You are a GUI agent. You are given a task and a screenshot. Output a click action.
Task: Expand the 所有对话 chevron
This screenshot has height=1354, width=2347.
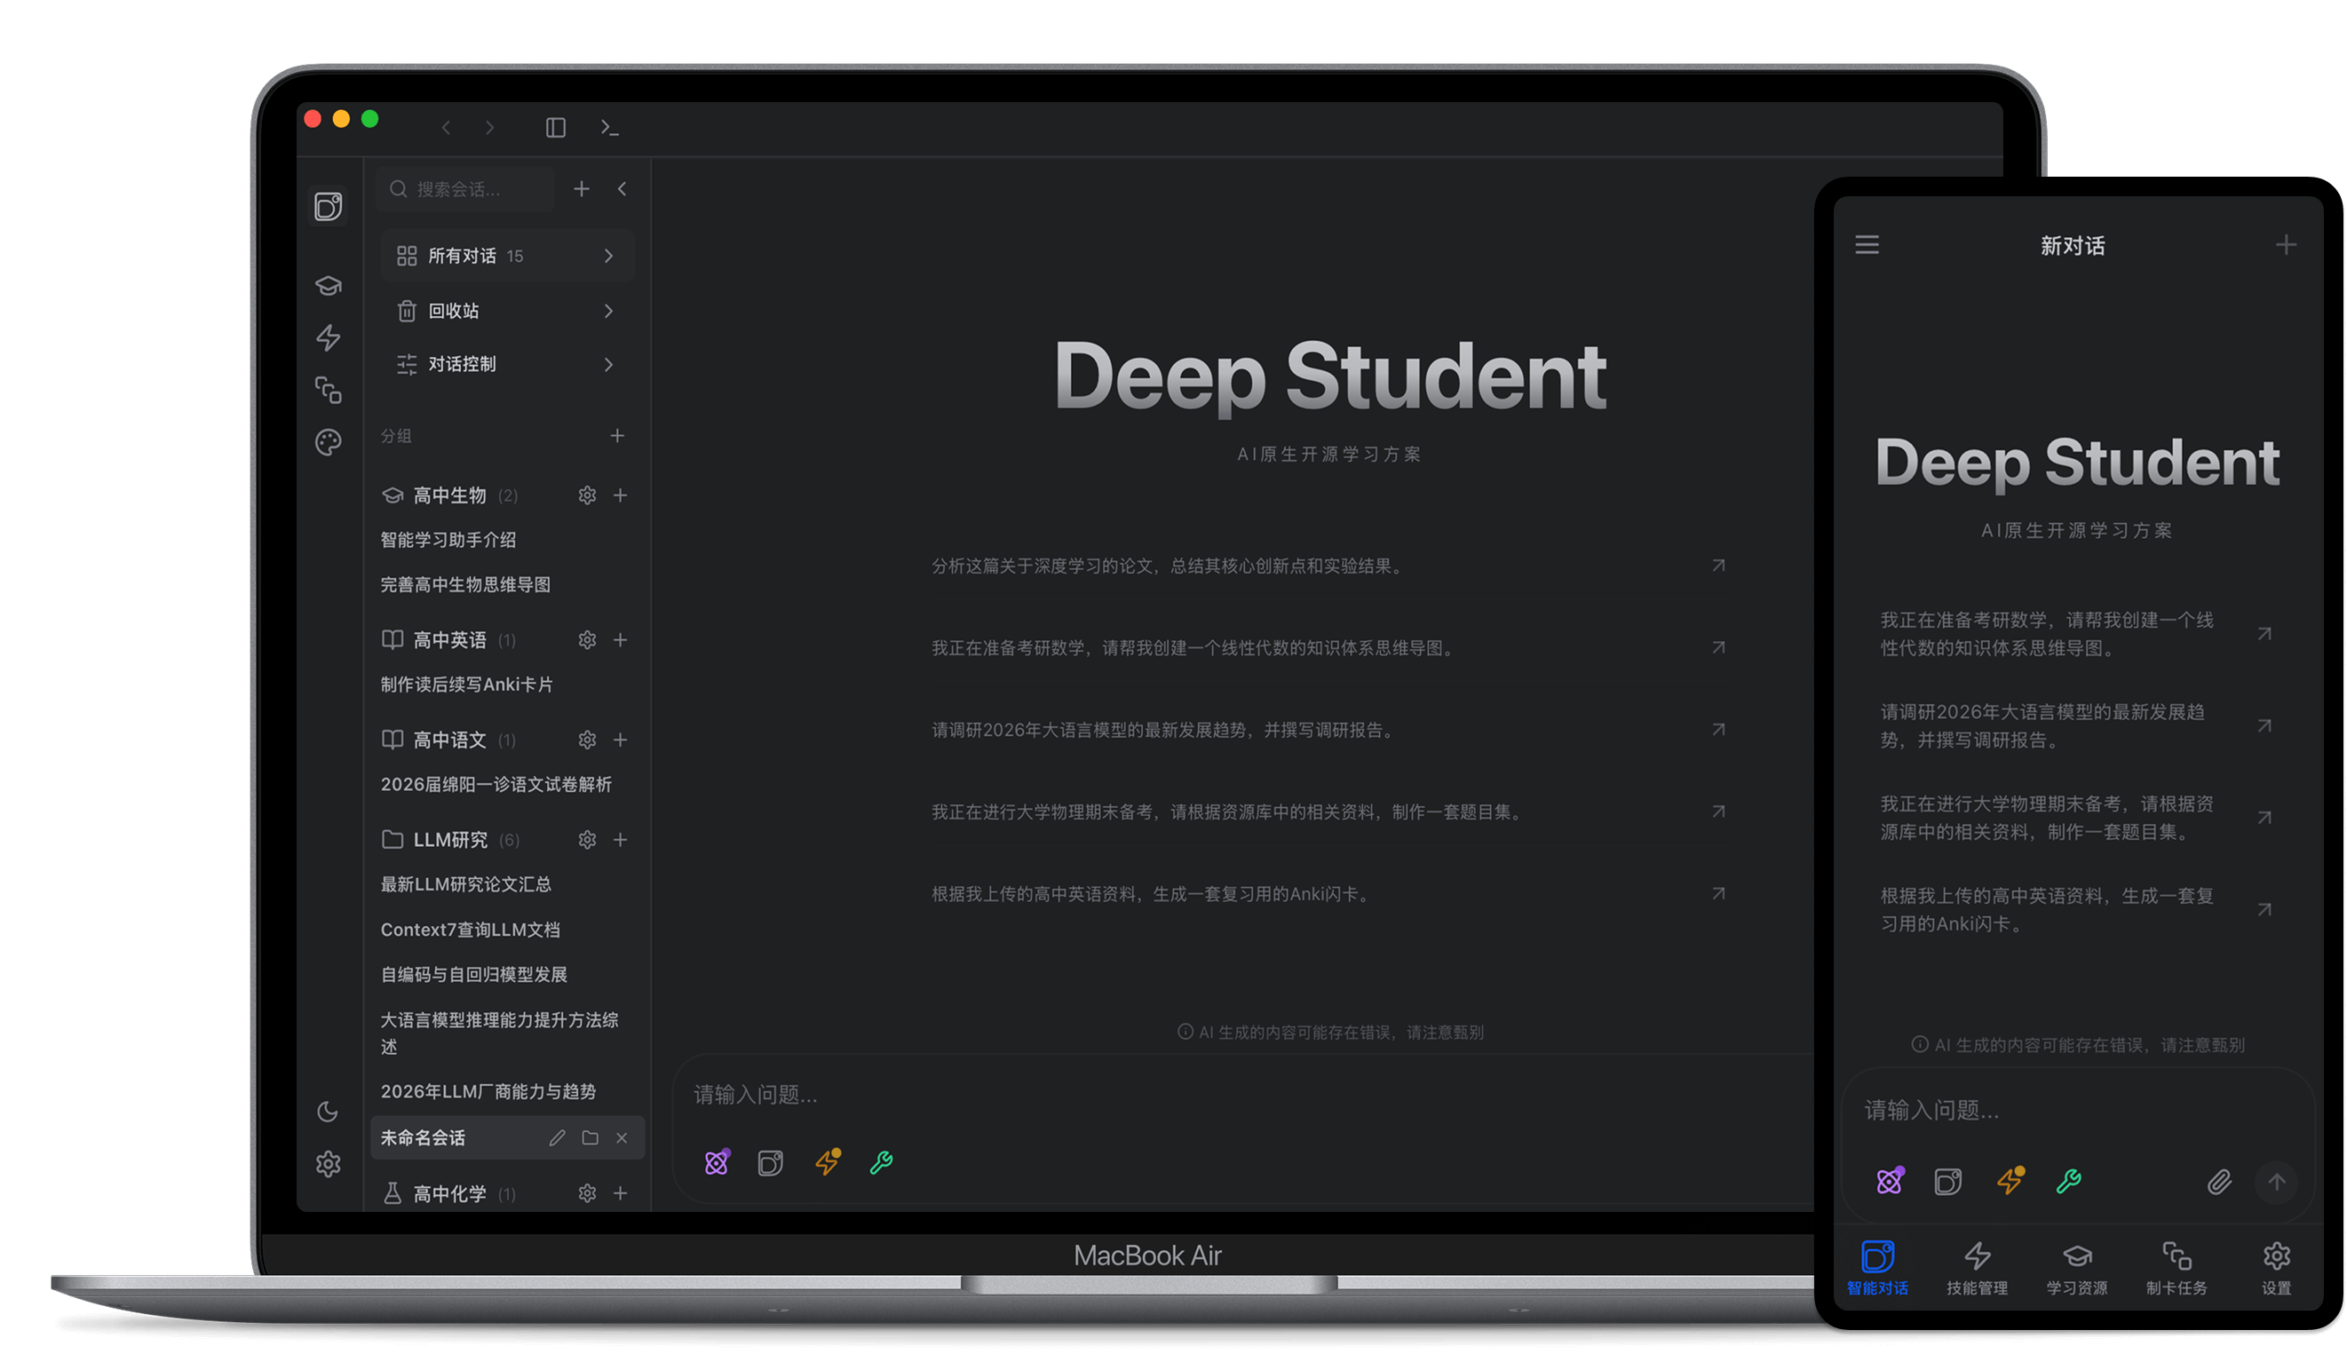click(x=609, y=256)
